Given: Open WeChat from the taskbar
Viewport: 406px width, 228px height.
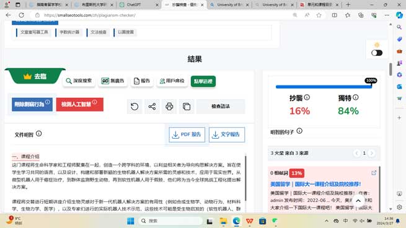Looking at the screenshot, I should point(275,221).
